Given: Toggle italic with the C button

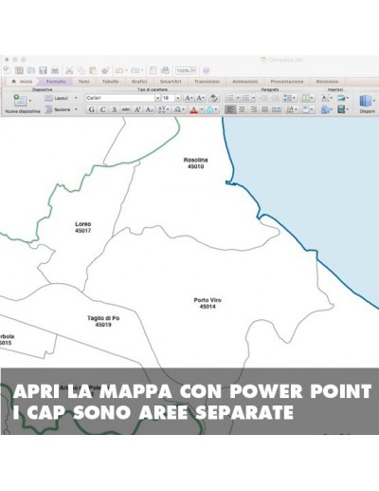Looking at the screenshot, I should tap(102, 109).
